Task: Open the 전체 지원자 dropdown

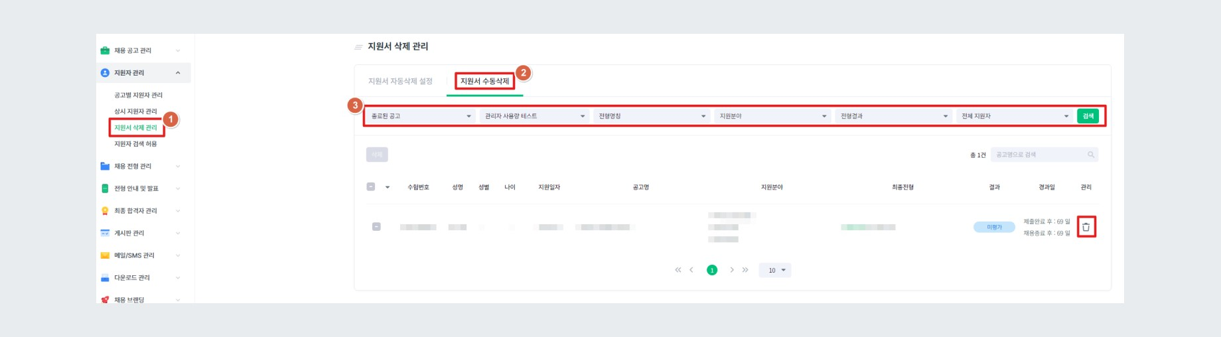Action: (x=1014, y=116)
